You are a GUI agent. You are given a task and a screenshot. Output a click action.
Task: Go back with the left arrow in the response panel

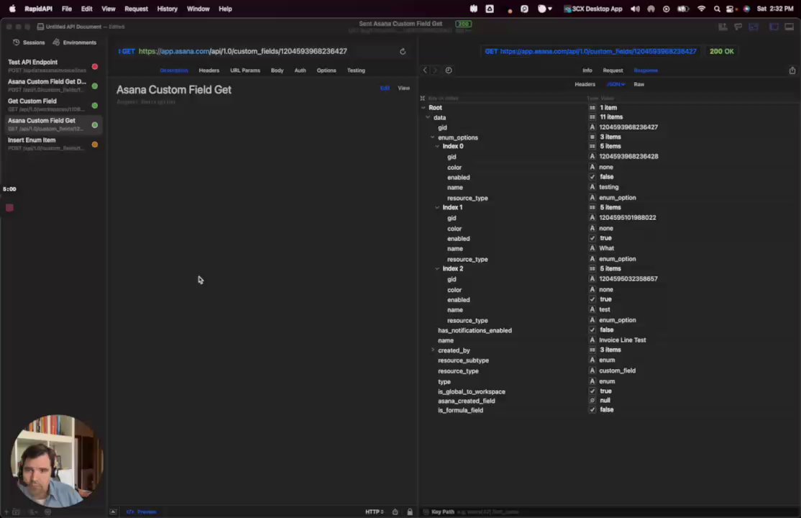(x=425, y=71)
